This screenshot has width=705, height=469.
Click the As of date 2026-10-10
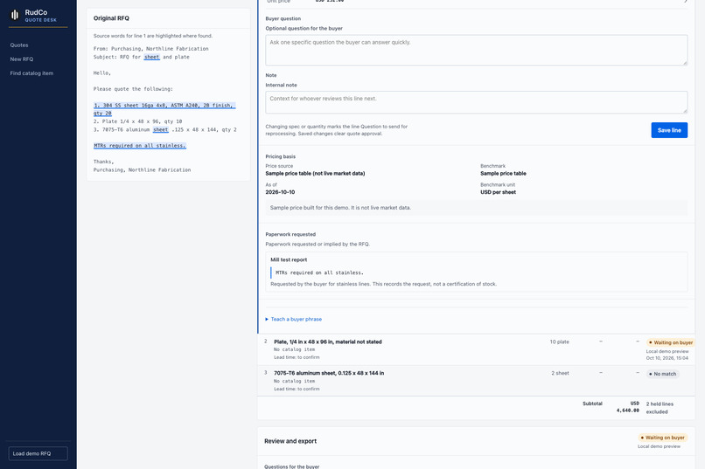tap(280, 192)
